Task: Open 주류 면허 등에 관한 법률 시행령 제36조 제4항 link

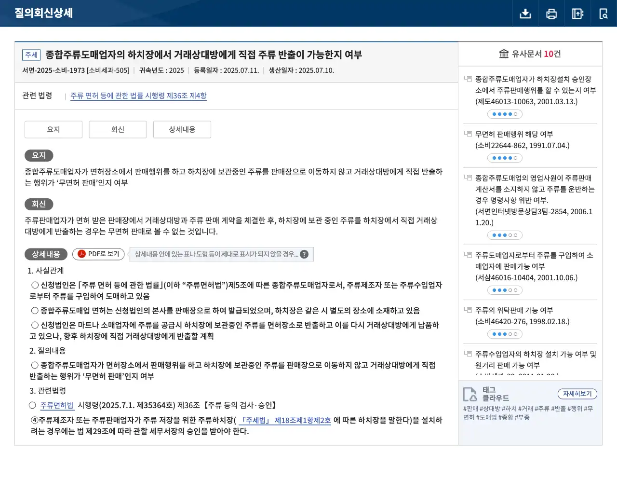Action: pos(138,96)
